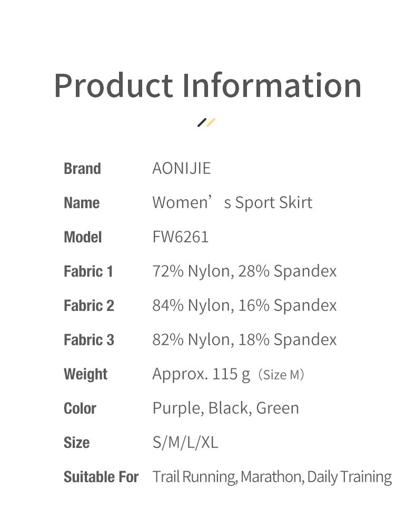
Task: Click 82% Nylon, 18% Spandex text
Action: [x=244, y=339]
